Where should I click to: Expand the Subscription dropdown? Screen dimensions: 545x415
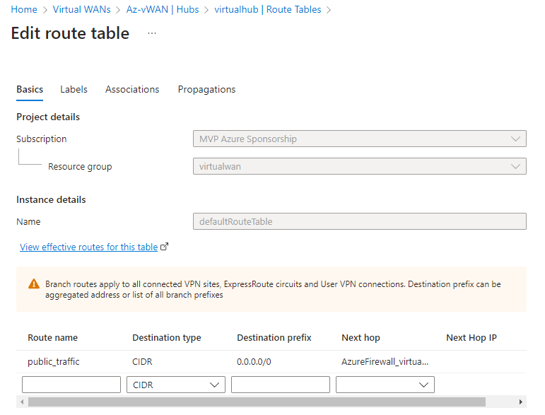[359, 139]
